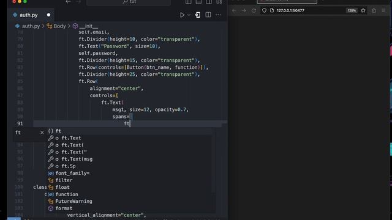392x220 pixels.
Task: Open Body class in breadcrumb
Action: [x=59, y=26]
